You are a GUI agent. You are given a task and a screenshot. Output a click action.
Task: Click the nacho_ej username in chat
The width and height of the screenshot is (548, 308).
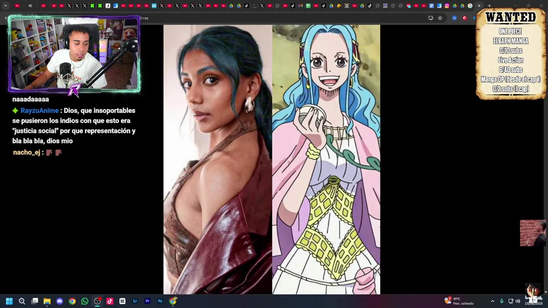(27, 152)
